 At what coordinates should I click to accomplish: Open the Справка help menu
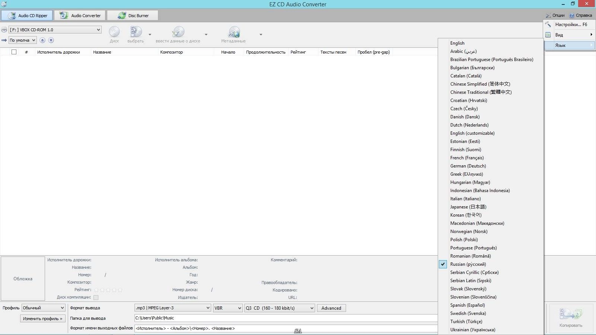click(580, 15)
